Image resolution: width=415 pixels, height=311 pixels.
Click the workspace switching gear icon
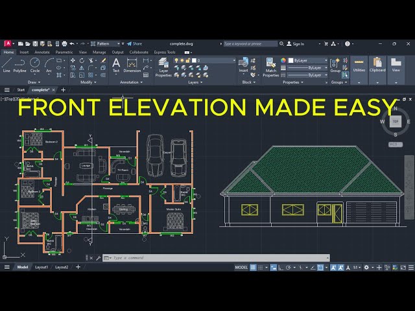pyautogui.click(x=366, y=268)
